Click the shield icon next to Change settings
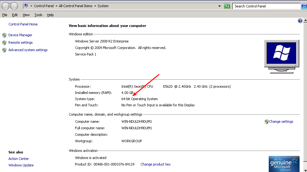The height and width of the screenshot is (172, 307). (266, 122)
